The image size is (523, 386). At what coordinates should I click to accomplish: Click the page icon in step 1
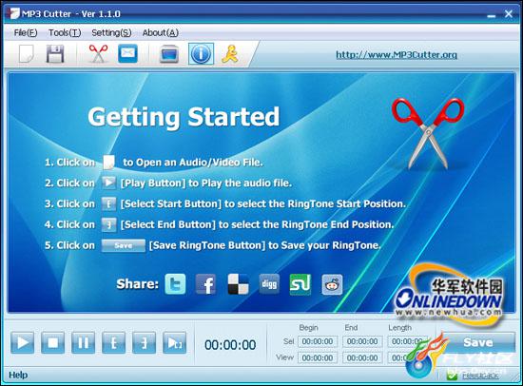pyautogui.click(x=108, y=163)
